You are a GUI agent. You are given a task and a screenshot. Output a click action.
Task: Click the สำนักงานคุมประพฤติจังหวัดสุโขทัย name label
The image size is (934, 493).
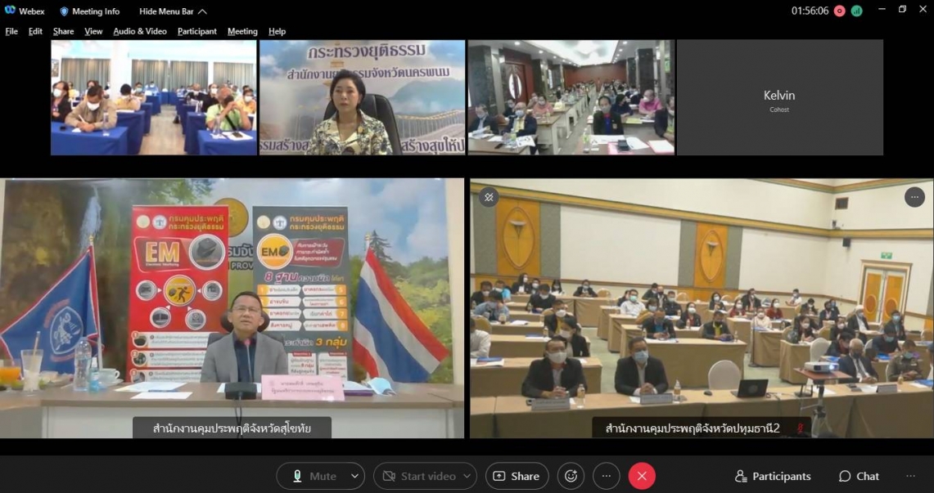pos(232,428)
